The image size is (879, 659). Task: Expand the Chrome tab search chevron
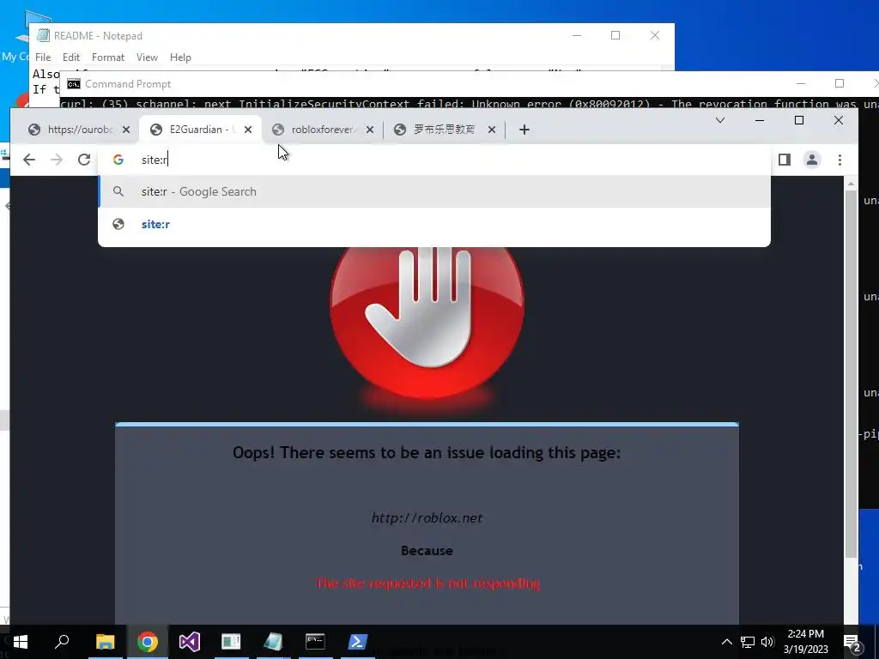pos(720,120)
